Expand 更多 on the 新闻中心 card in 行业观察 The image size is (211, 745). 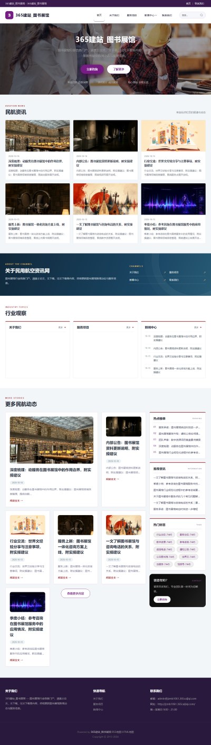[198, 328]
